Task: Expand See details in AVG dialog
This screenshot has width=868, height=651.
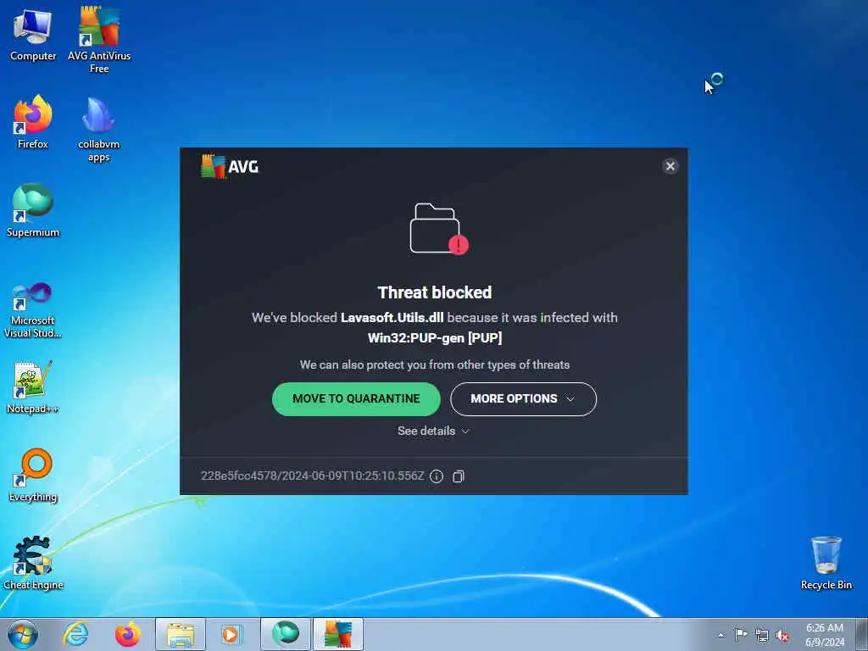Action: pos(433,431)
